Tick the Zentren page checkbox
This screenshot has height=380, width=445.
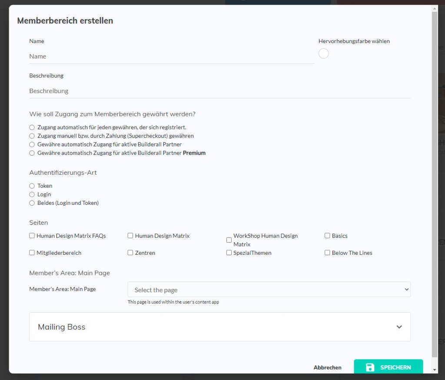130,253
